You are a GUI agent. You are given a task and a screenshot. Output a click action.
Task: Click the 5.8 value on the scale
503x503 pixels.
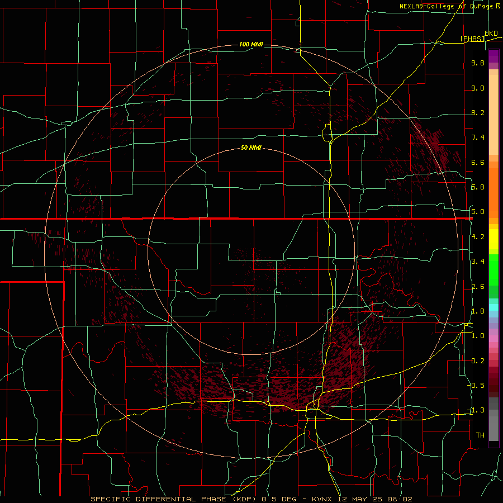point(478,187)
